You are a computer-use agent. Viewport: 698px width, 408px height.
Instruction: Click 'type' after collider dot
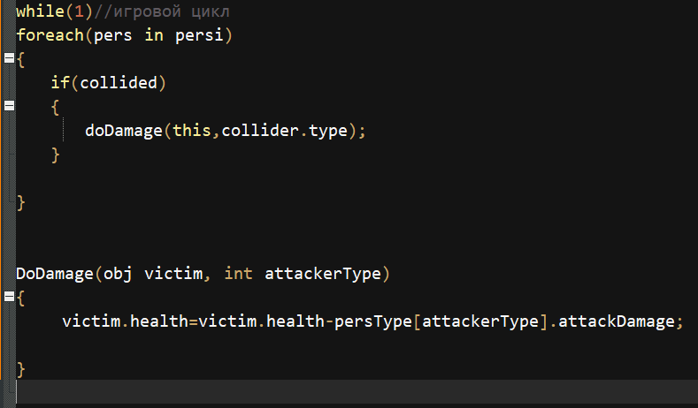tap(327, 131)
